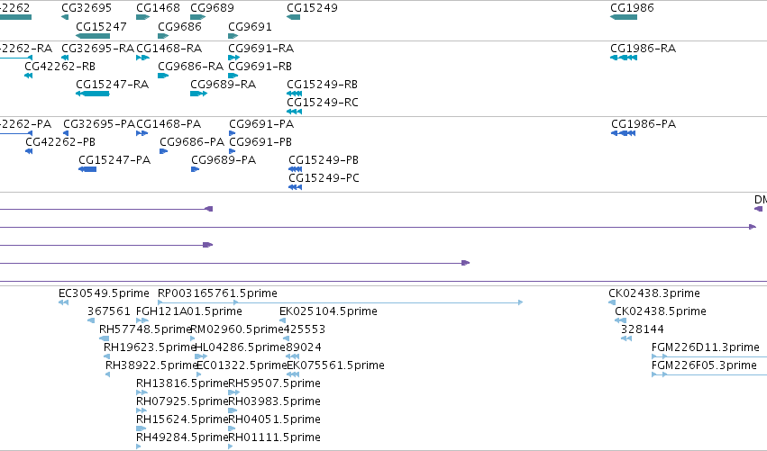Select transcript CG9689-RA label
767x451 pixels.
[223, 85]
